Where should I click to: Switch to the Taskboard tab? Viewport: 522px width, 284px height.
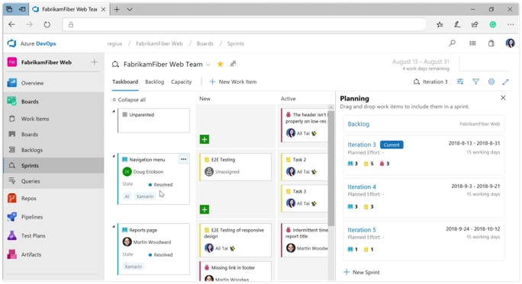(x=125, y=81)
